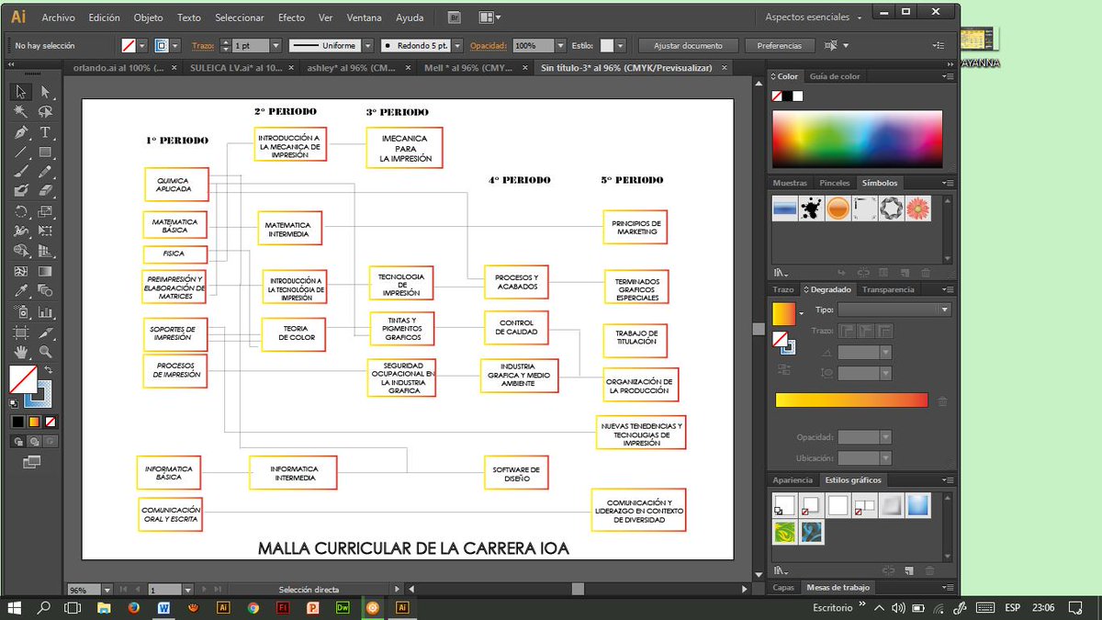Select the Line Segment tool
This screenshot has height=620, width=1102.
point(20,152)
